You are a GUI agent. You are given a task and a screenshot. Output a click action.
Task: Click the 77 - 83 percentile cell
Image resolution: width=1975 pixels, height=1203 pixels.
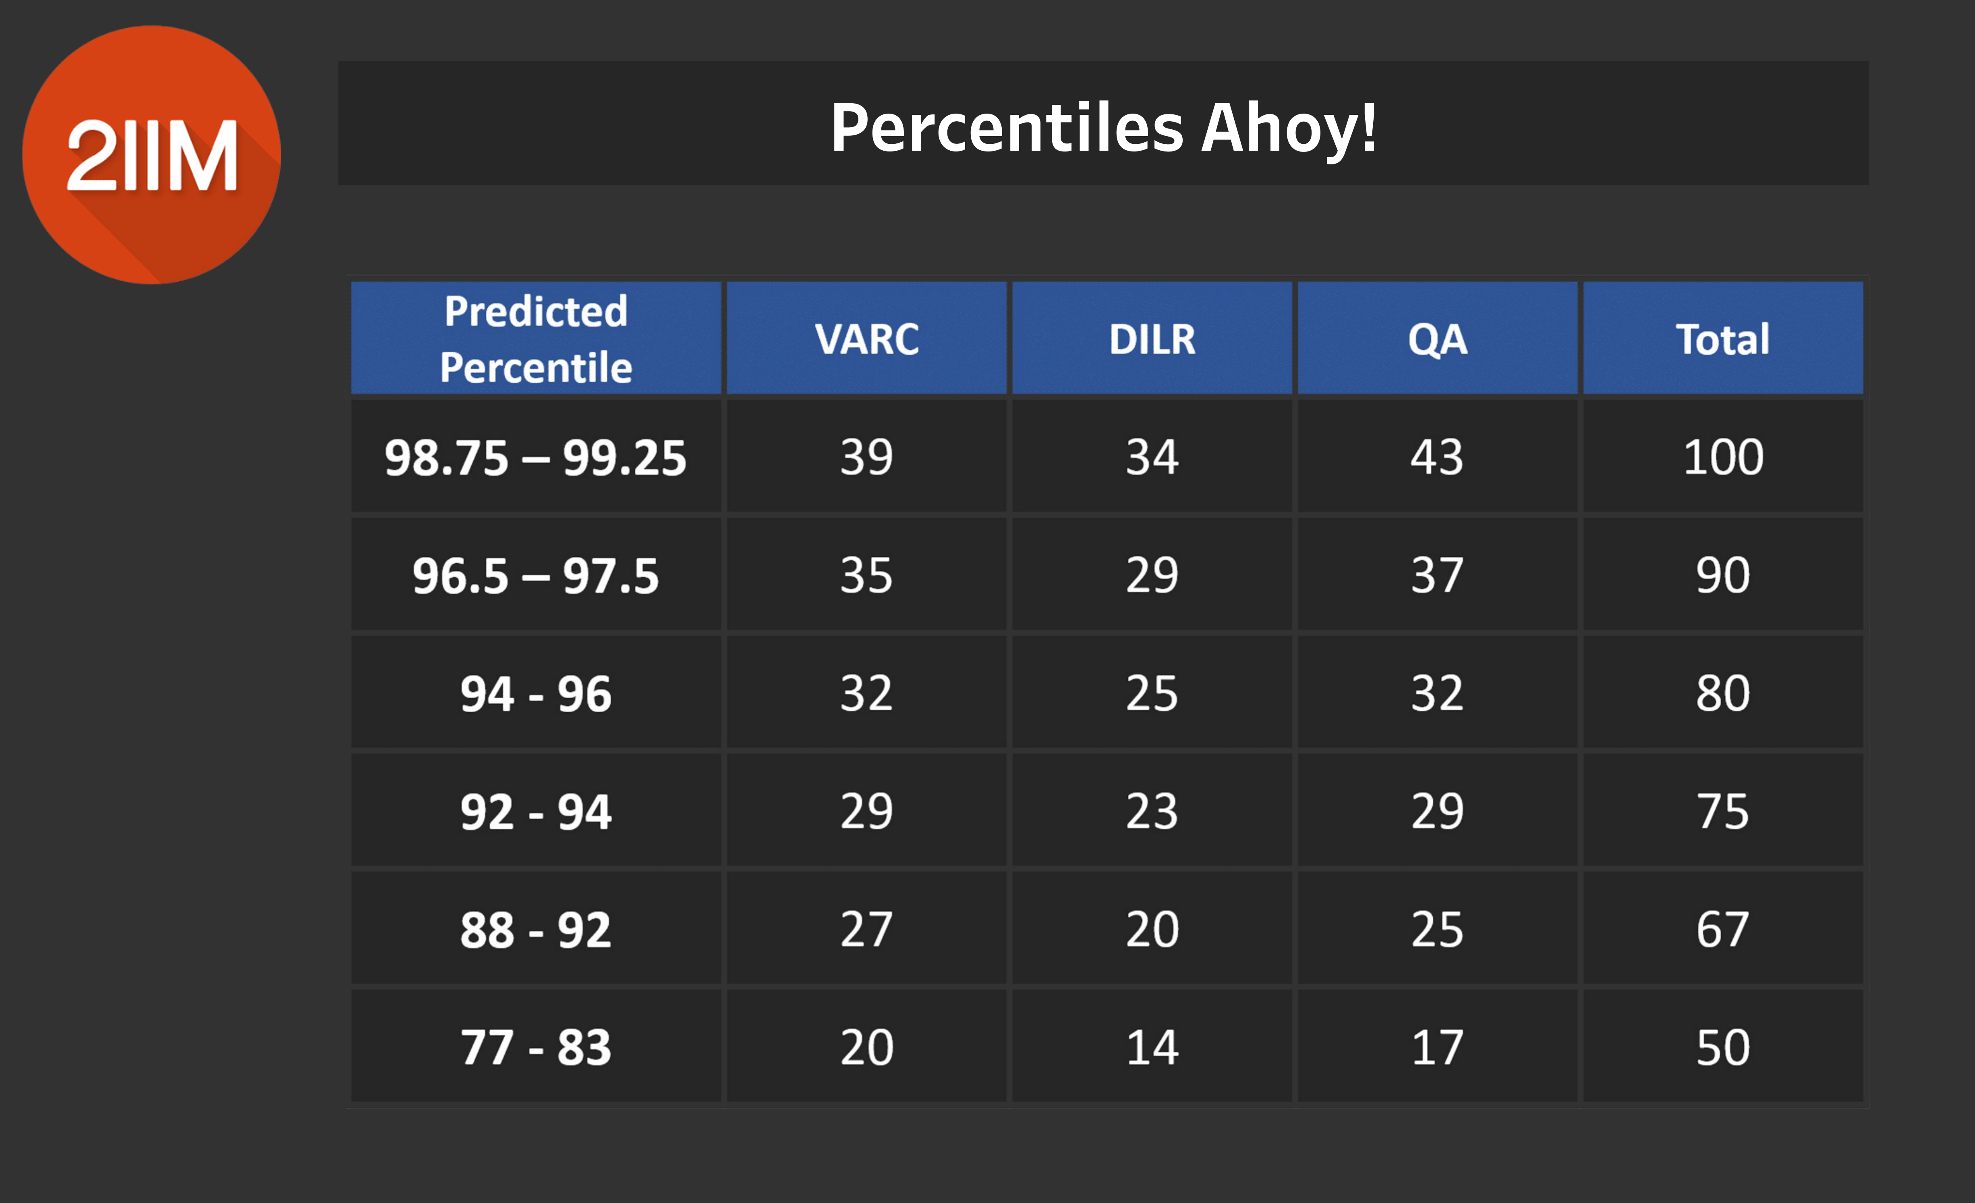point(535,1047)
